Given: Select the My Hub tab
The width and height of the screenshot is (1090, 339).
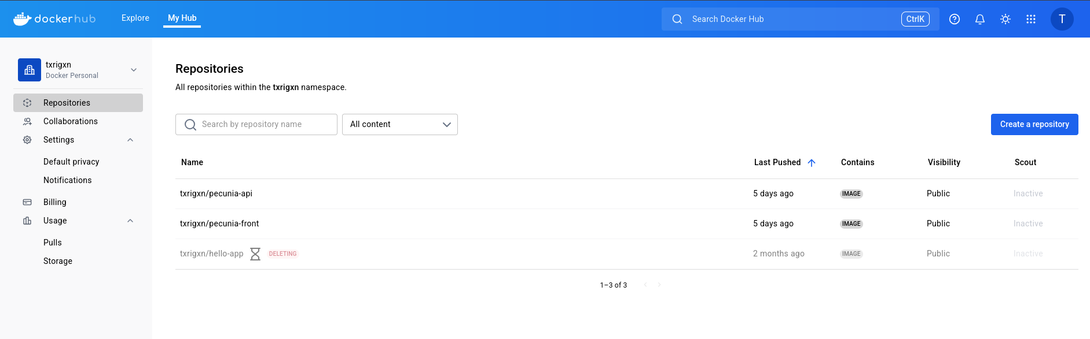Looking at the screenshot, I should click(x=182, y=18).
